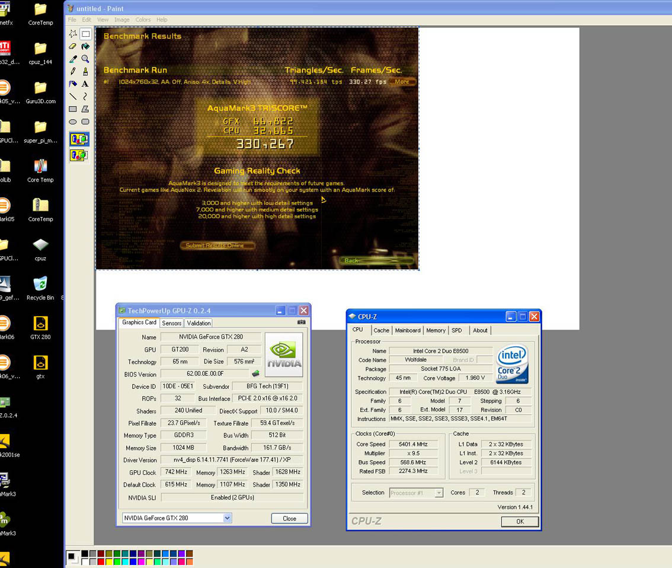Viewport: 672px width, 568px height.
Task: Open the Image menu in Paint
Action: pos(121,20)
